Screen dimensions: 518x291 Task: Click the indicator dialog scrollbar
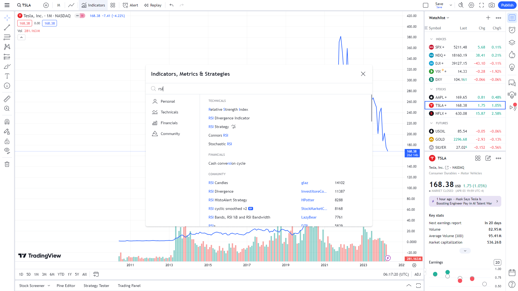371,108
